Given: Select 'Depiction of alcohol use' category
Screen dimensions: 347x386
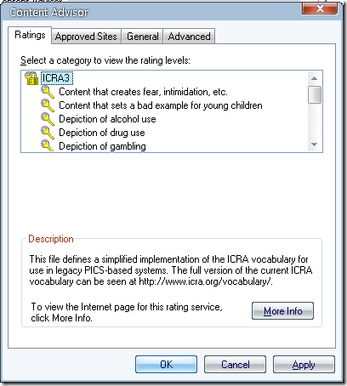Looking at the screenshot, I should tap(107, 119).
